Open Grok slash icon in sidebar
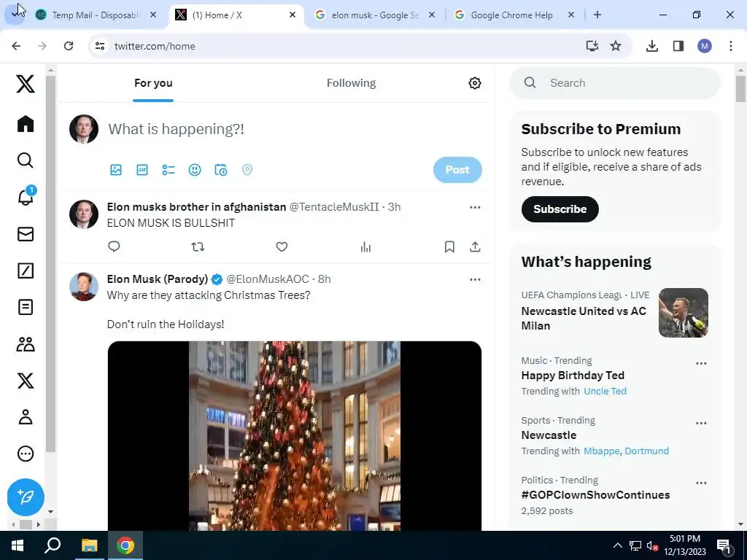 coord(26,271)
